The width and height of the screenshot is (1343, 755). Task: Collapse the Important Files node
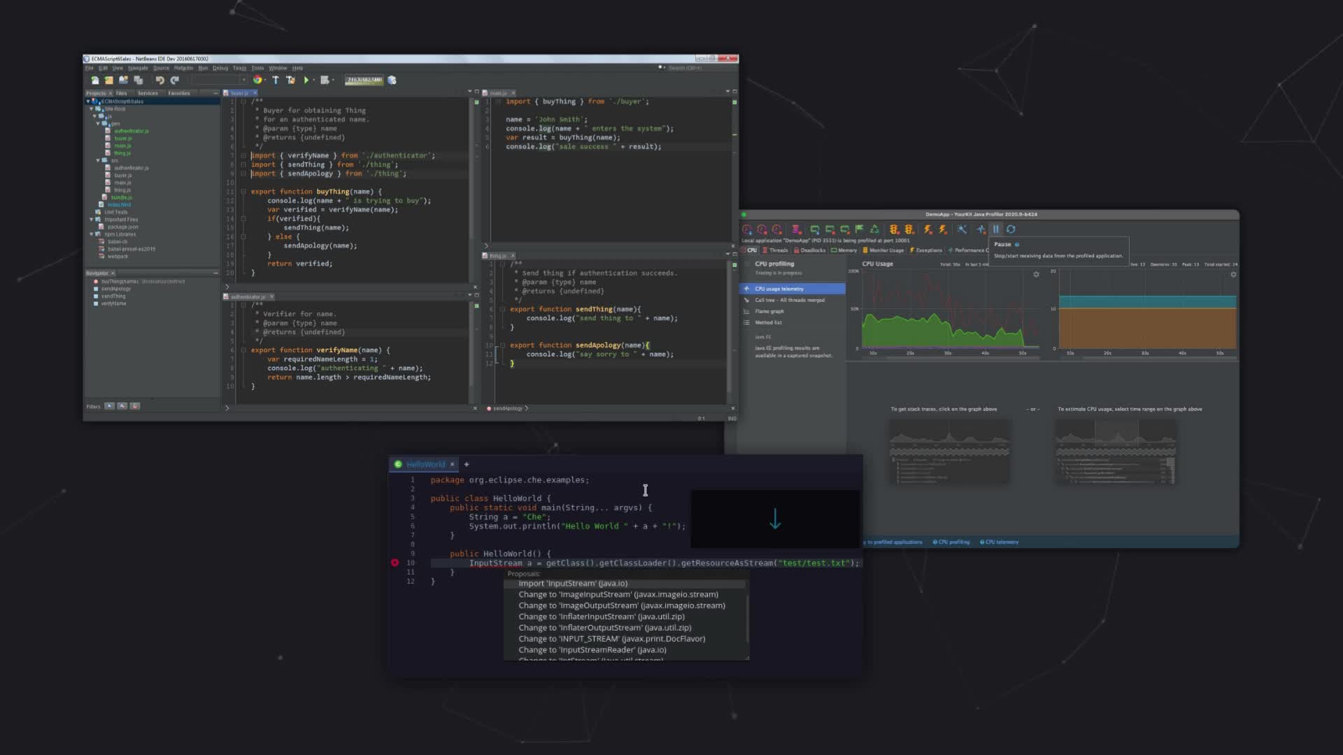(91, 220)
